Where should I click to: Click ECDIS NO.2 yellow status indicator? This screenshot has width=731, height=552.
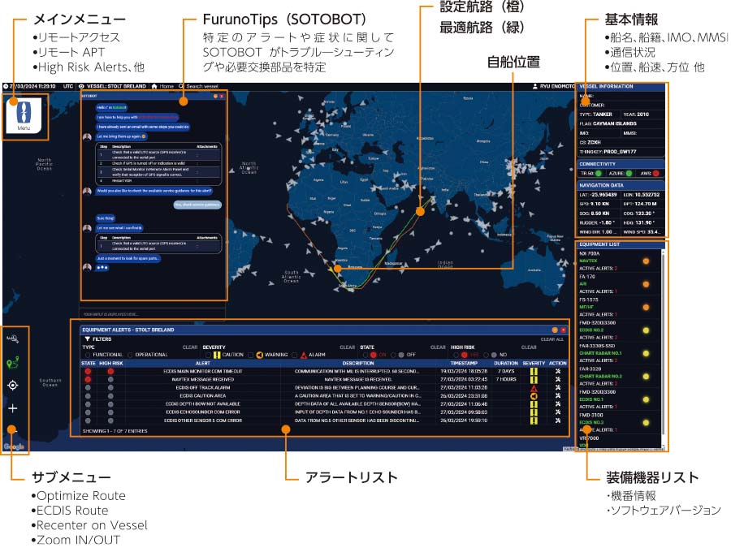pos(646,330)
